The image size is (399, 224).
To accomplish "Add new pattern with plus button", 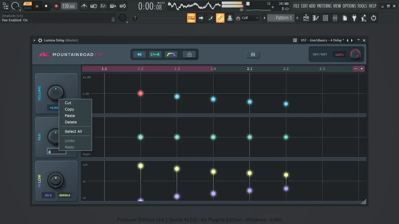I will click(297, 18).
